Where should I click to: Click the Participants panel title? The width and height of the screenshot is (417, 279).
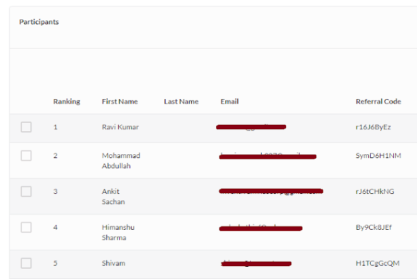click(39, 22)
